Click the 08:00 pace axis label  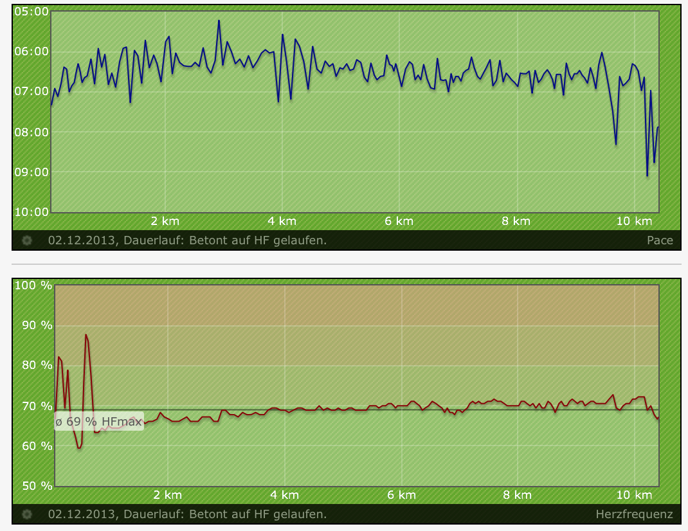[31, 132]
